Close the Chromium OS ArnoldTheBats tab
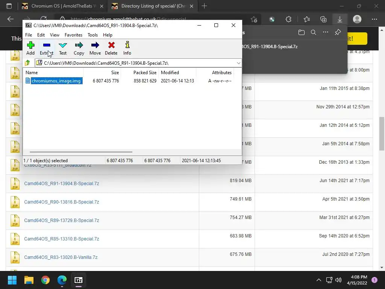Image resolution: width=385 pixels, height=289 pixels. click(x=102, y=6)
